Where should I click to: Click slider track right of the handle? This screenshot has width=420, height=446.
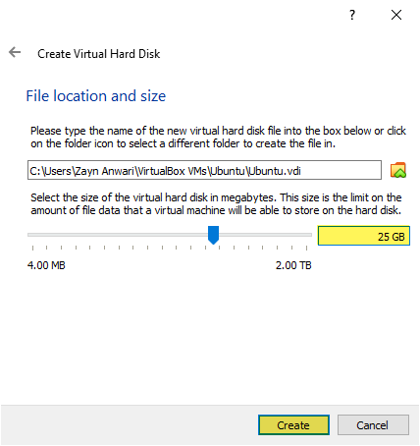pos(265,235)
